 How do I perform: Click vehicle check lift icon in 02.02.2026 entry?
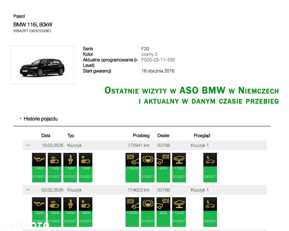pyautogui.click(x=179, y=204)
